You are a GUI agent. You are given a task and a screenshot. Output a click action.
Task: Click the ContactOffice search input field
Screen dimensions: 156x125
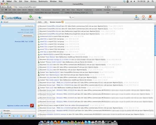(x=56, y=17)
